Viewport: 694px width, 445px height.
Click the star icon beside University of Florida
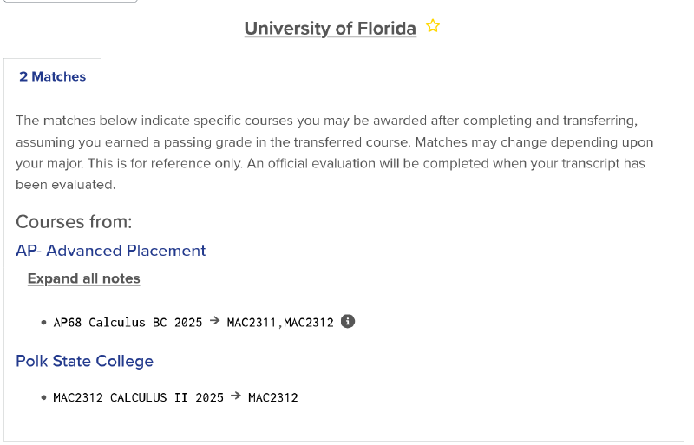[433, 27]
